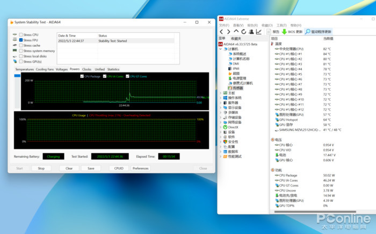Select the 超频 overclock flame entry
376x234 pixels.
coord(234,74)
